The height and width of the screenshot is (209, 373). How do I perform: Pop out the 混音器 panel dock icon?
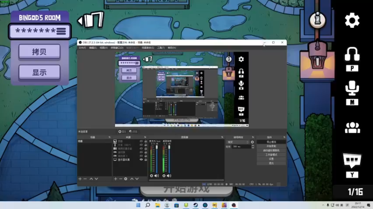[222, 137]
